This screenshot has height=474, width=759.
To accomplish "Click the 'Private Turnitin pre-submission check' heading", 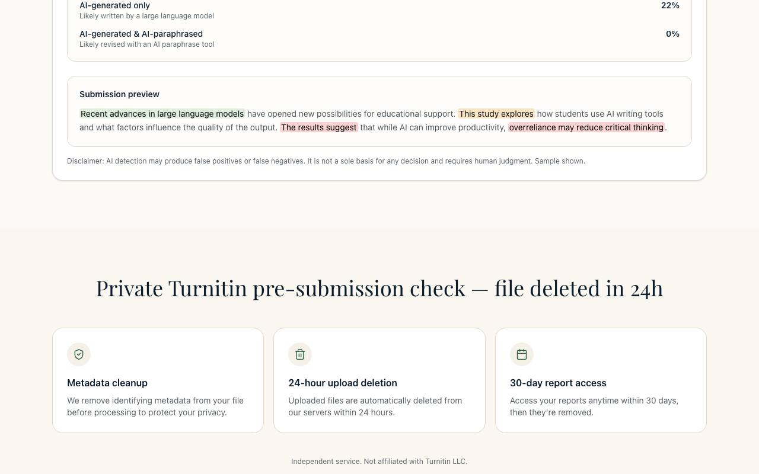I will pos(379,289).
